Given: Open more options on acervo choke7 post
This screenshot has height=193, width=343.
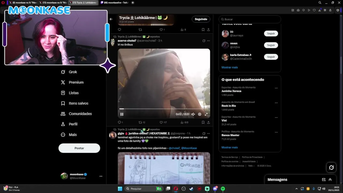Looking at the screenshot, I should [x=208, y=41].
